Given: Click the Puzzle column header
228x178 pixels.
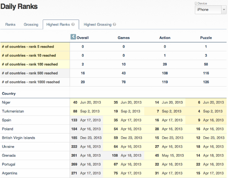Looking at the screenshot, I should click(206, 38).
